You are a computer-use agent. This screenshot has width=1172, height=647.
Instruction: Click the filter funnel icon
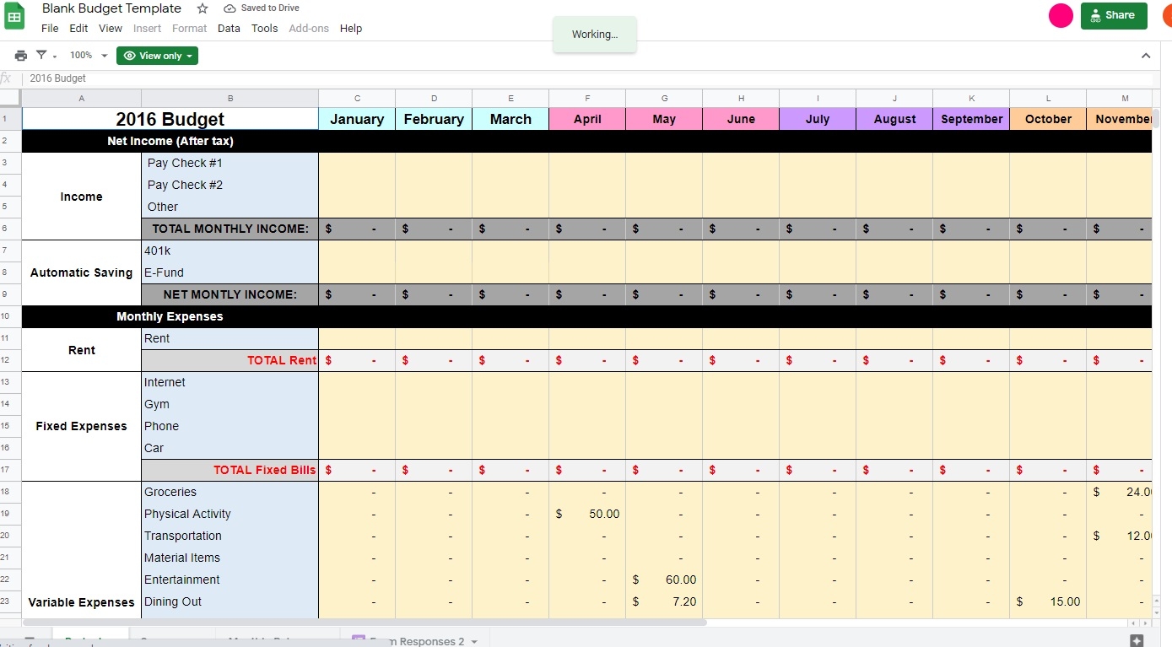click(41, 56)
